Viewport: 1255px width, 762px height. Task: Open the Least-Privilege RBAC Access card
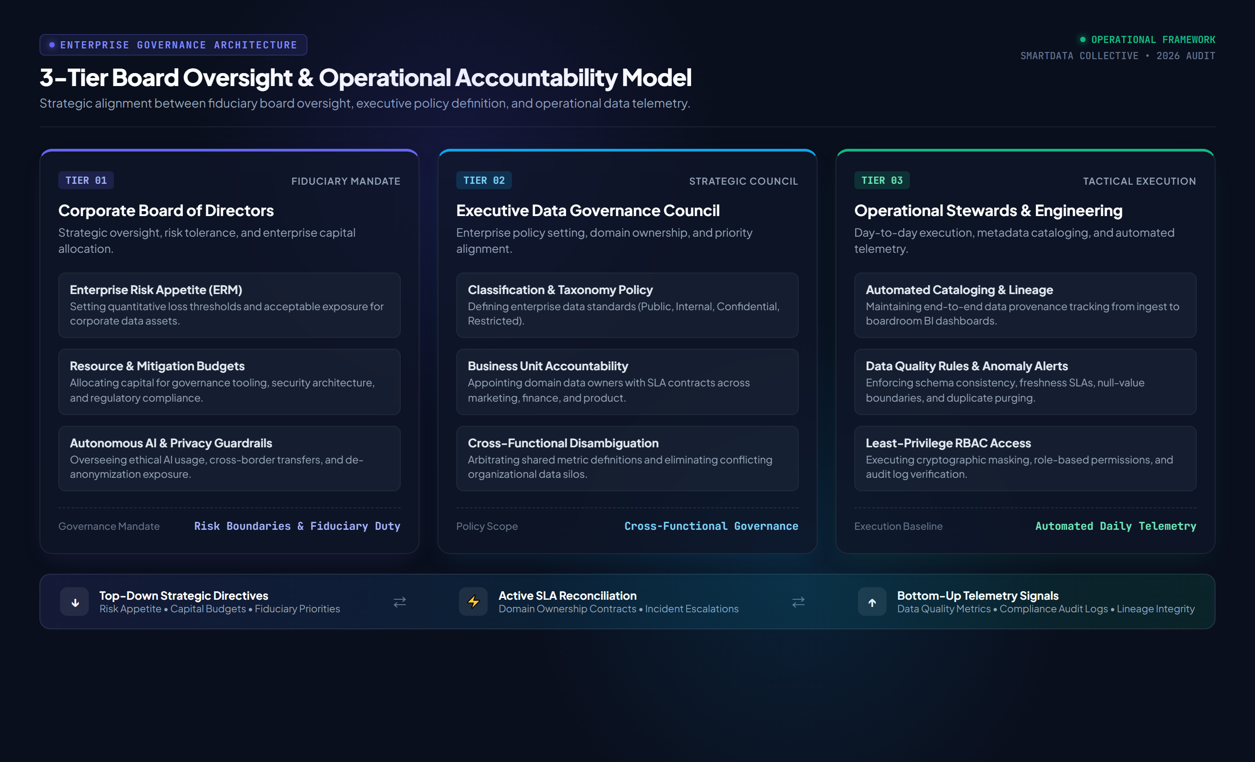(x=1025, y=459)
